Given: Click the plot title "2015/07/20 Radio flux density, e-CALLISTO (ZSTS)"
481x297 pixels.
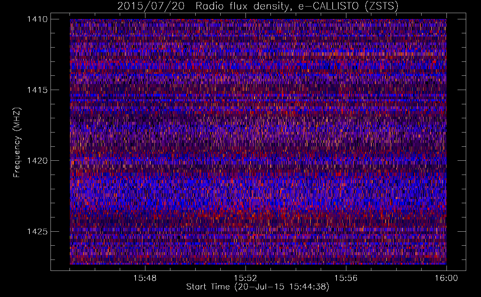Looking at the screenshot, I should point(258,6).
